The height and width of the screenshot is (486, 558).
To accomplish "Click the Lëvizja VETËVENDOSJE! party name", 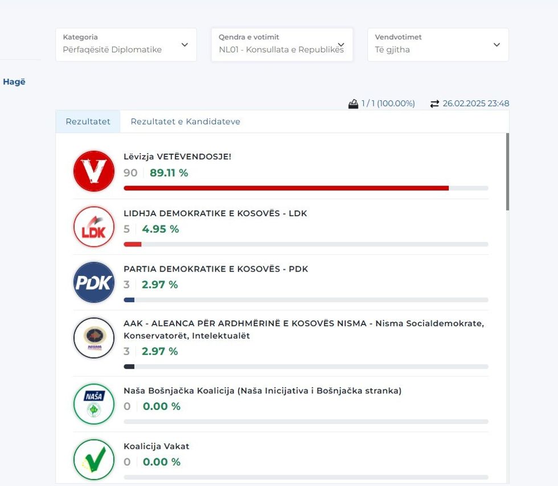I will click(x=177, y=156).
